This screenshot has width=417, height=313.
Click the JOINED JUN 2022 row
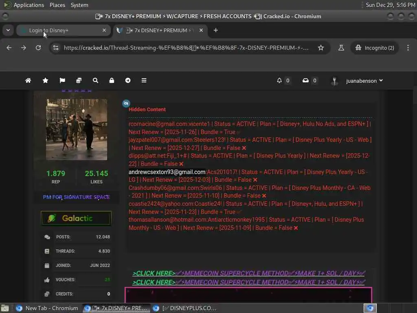77,265
